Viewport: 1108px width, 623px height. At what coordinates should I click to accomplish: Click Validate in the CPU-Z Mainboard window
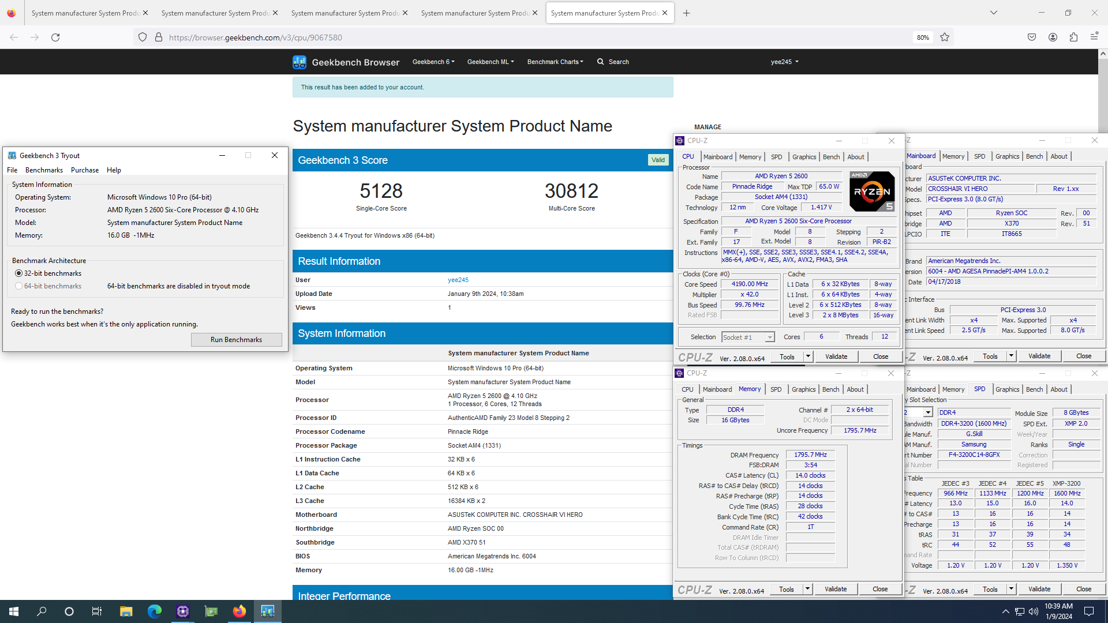point(1039,356)
